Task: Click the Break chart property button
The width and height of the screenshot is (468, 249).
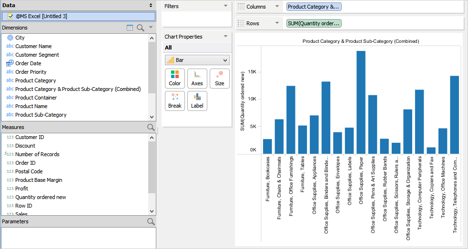Action: click(x=174, y=101)
